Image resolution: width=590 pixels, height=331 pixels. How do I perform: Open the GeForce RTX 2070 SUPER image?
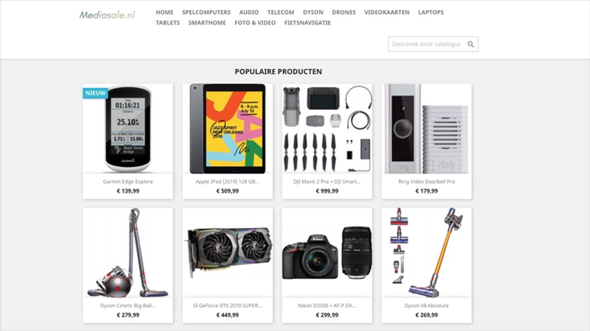tap(228, 253)
